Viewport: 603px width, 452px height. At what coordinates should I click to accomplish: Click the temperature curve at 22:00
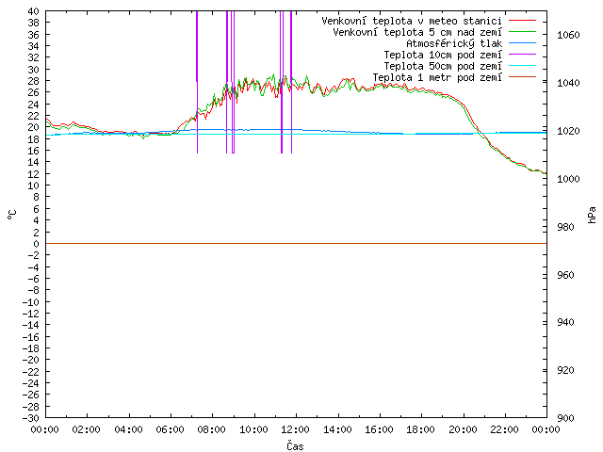point(505,157)
